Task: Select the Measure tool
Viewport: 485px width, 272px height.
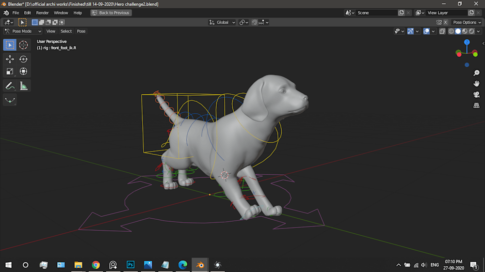Action: (23, 86)
